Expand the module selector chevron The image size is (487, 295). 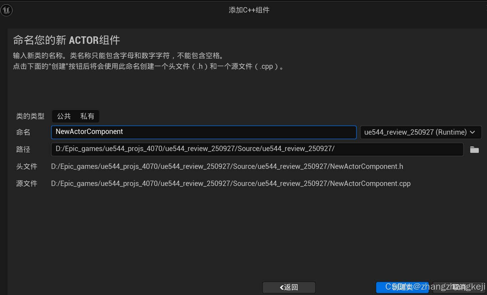(x=473, y=132)
